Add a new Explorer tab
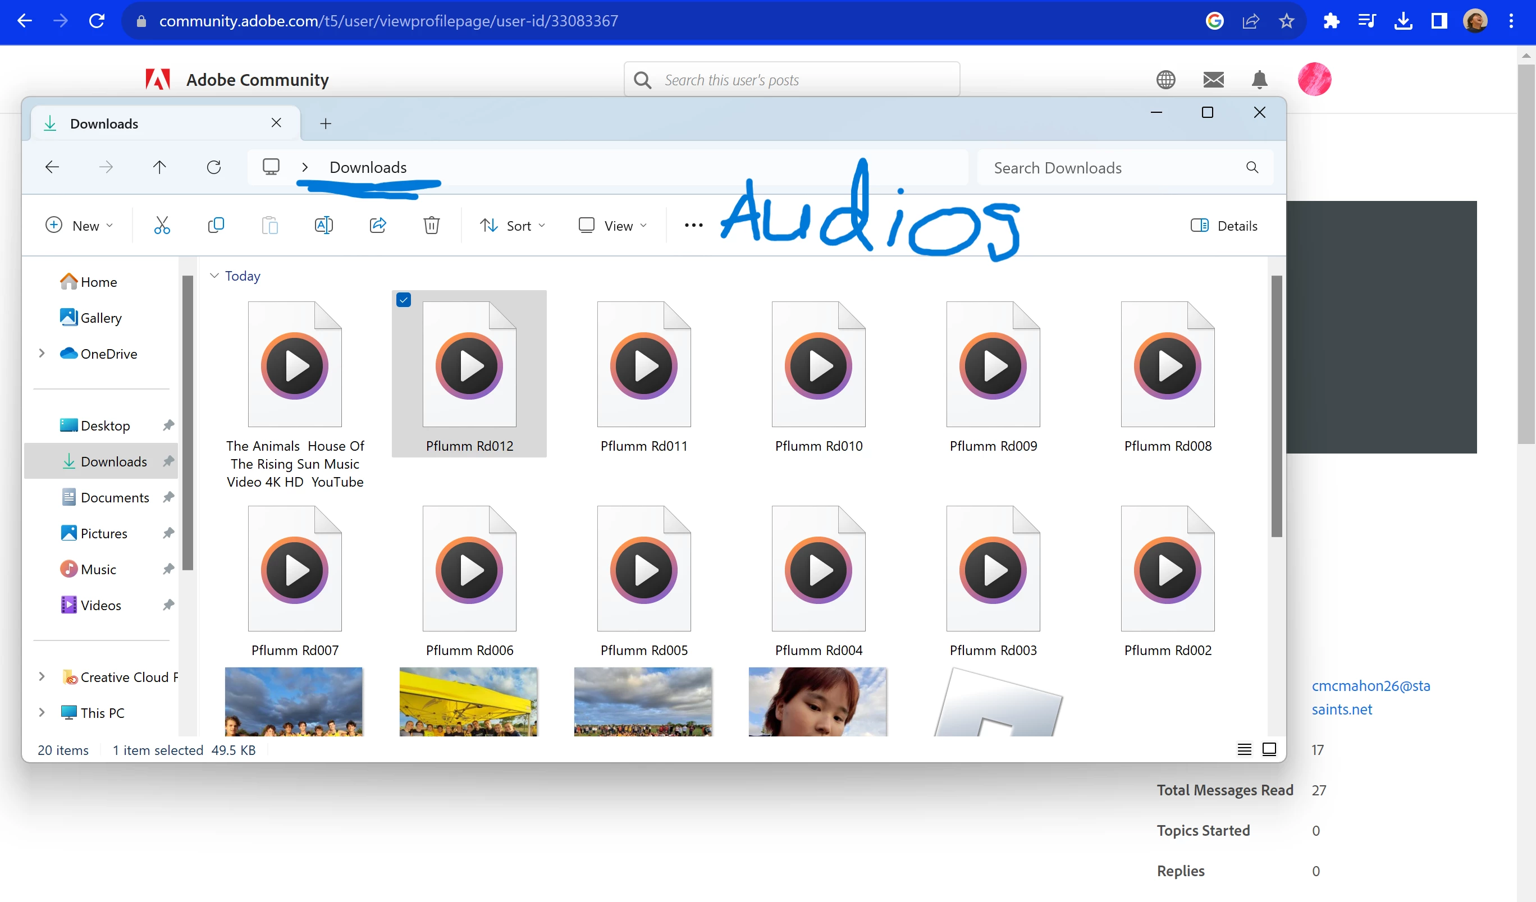 (326, 123)
